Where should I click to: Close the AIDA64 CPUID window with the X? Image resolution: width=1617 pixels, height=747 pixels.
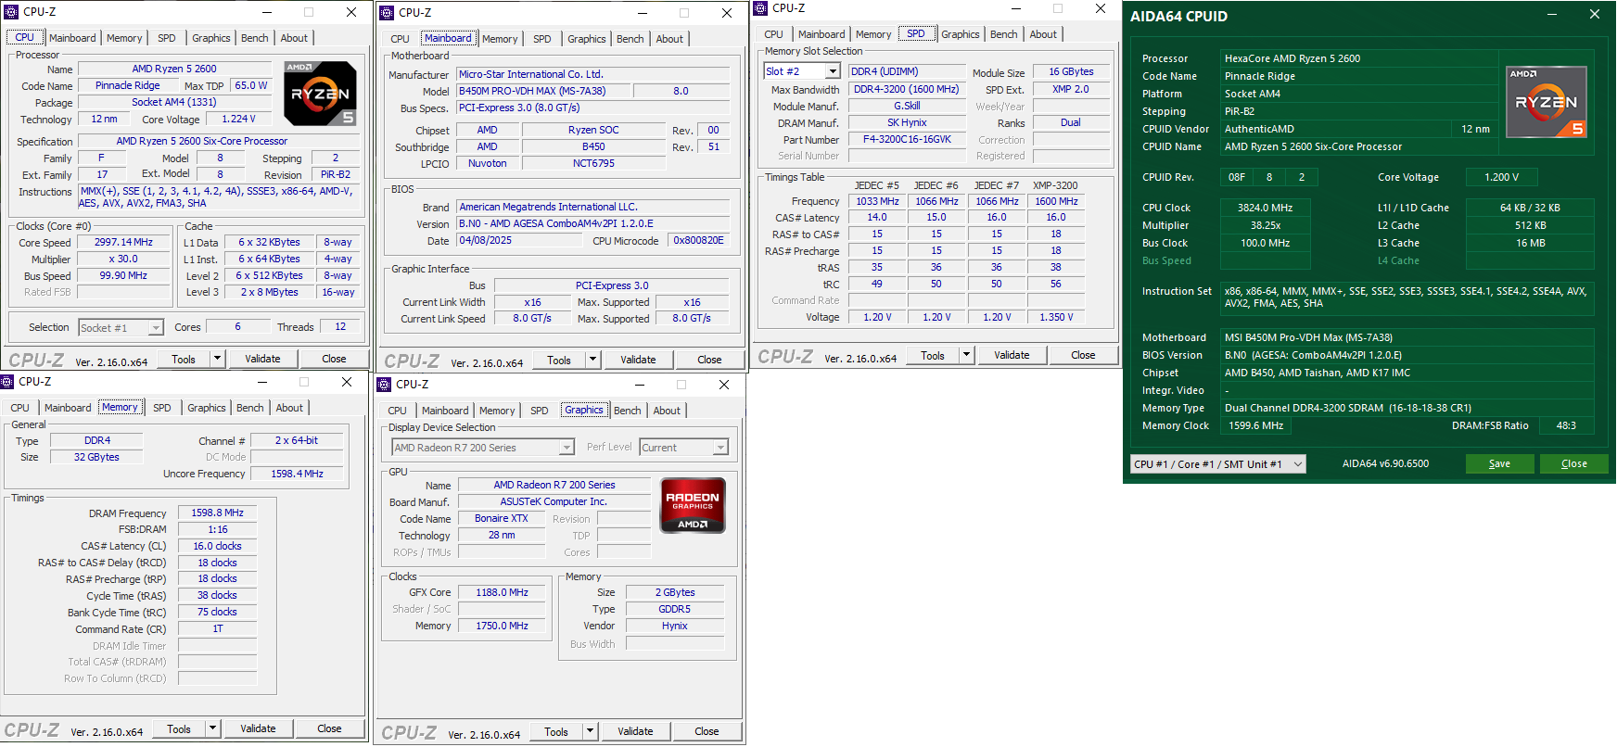[x=1595, y=15]
